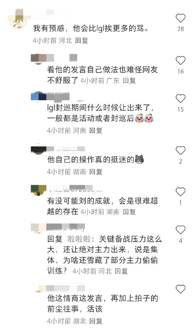
Task: Like the Hubei comment at the bottom
Action: click(180, 289)
